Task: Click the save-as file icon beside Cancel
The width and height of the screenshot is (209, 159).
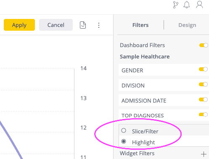Action: click(83, 25)
